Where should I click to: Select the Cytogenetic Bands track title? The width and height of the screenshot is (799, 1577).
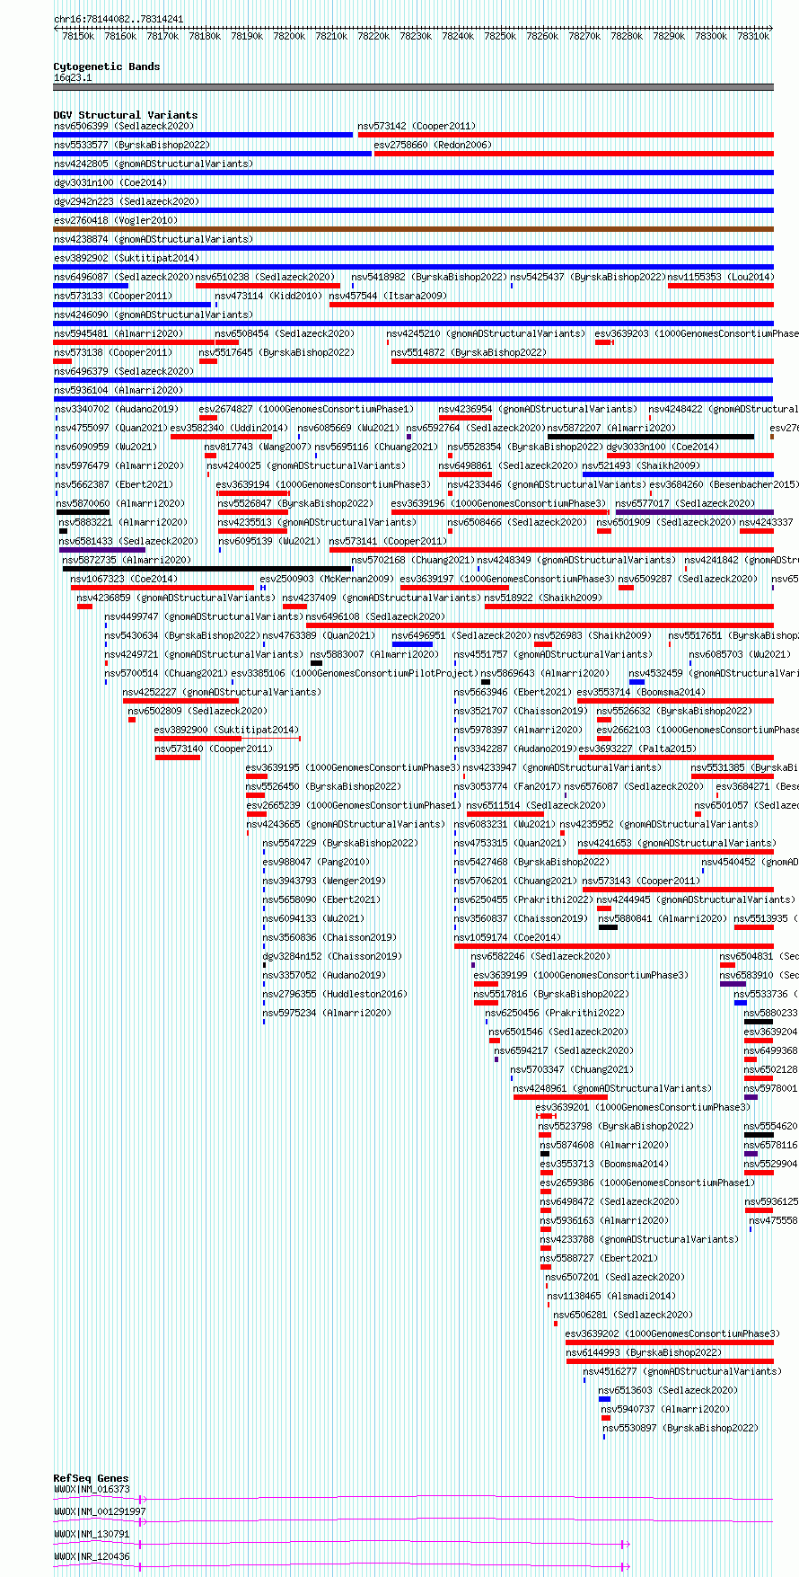(107, 66)
